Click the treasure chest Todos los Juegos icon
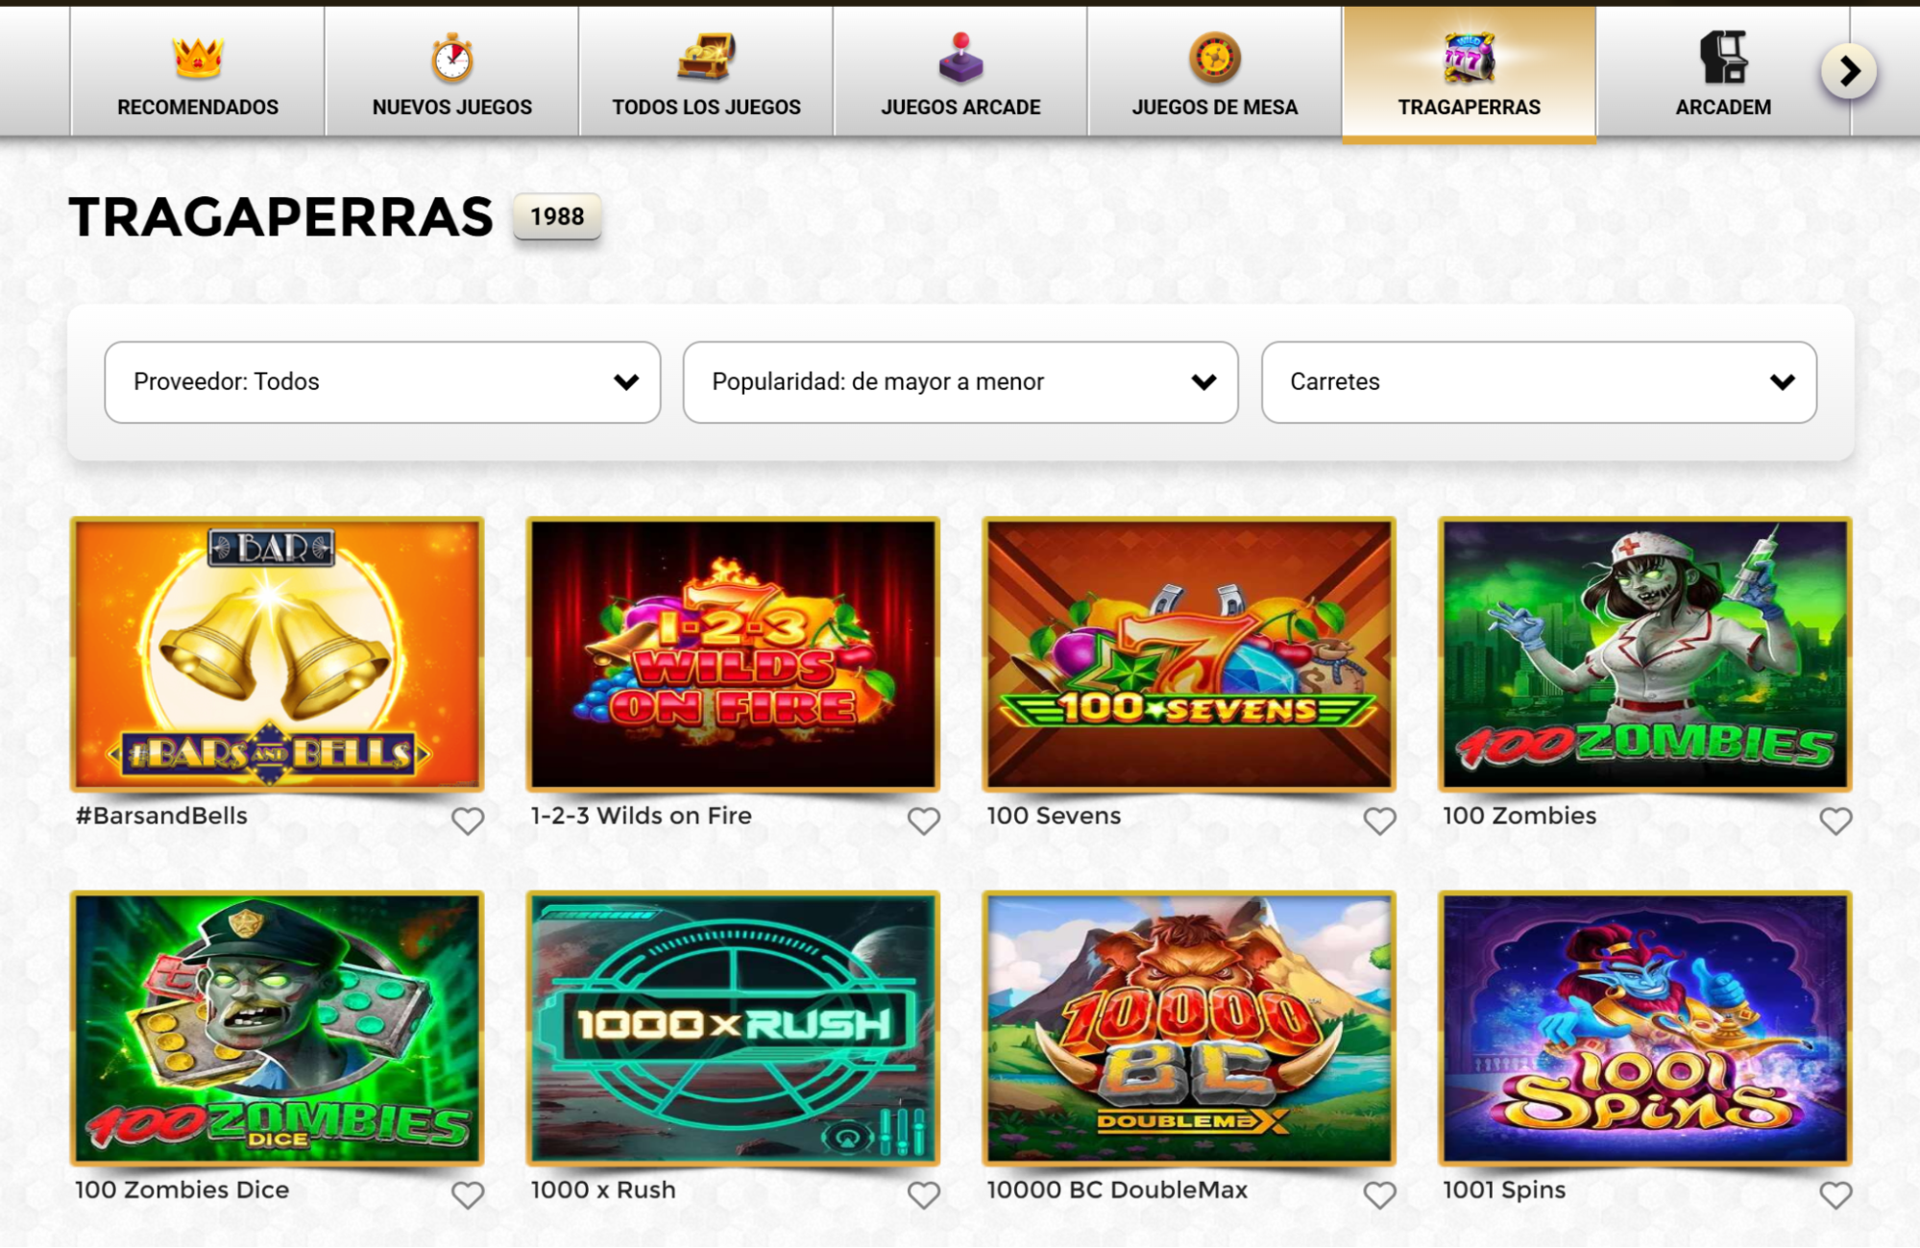The image size is (1920, 1248). (x=706, y=57)
